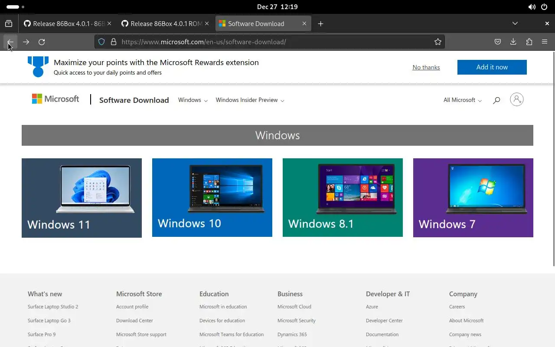Open Firefox View from the tab bar

tap(9, 24)
